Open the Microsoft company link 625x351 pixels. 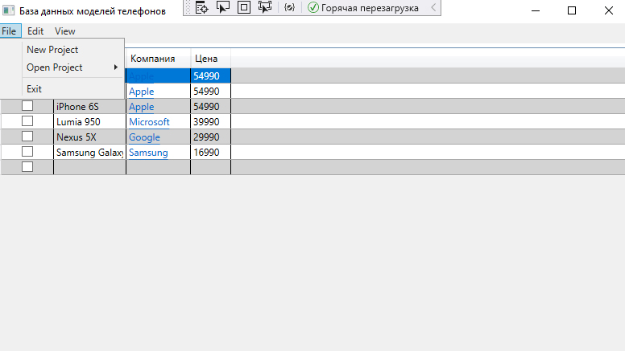[x=149, y=122]
